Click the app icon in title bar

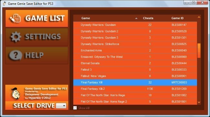pyautogui.click(x=5, y=4)
